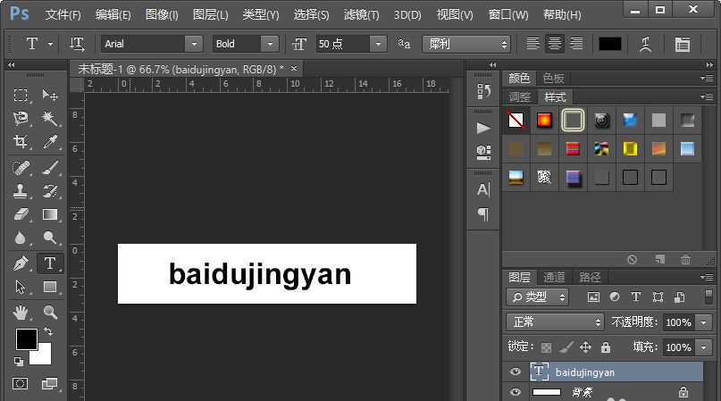Image resolution: width=721 pixels, height=401 pixels.
Task: Select the Pen tool
Action: (x=21, y=263)
